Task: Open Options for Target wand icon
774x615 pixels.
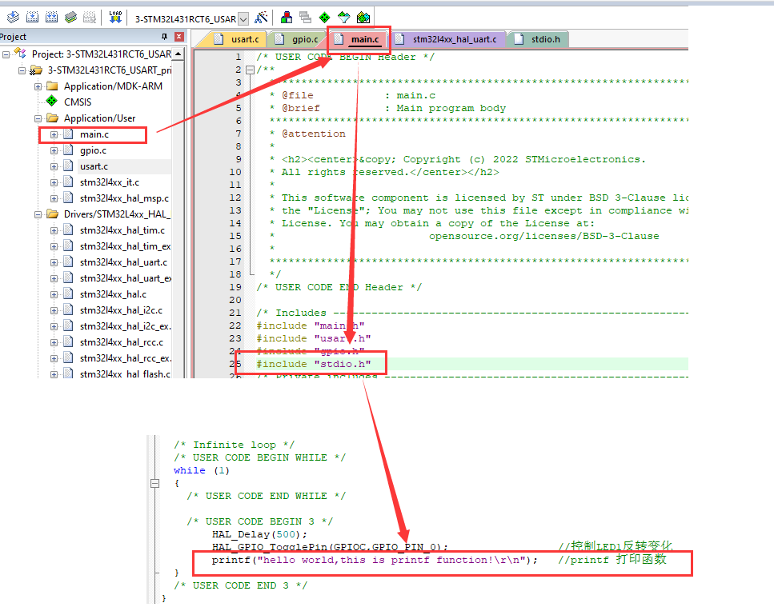Action: pos(262,16)
